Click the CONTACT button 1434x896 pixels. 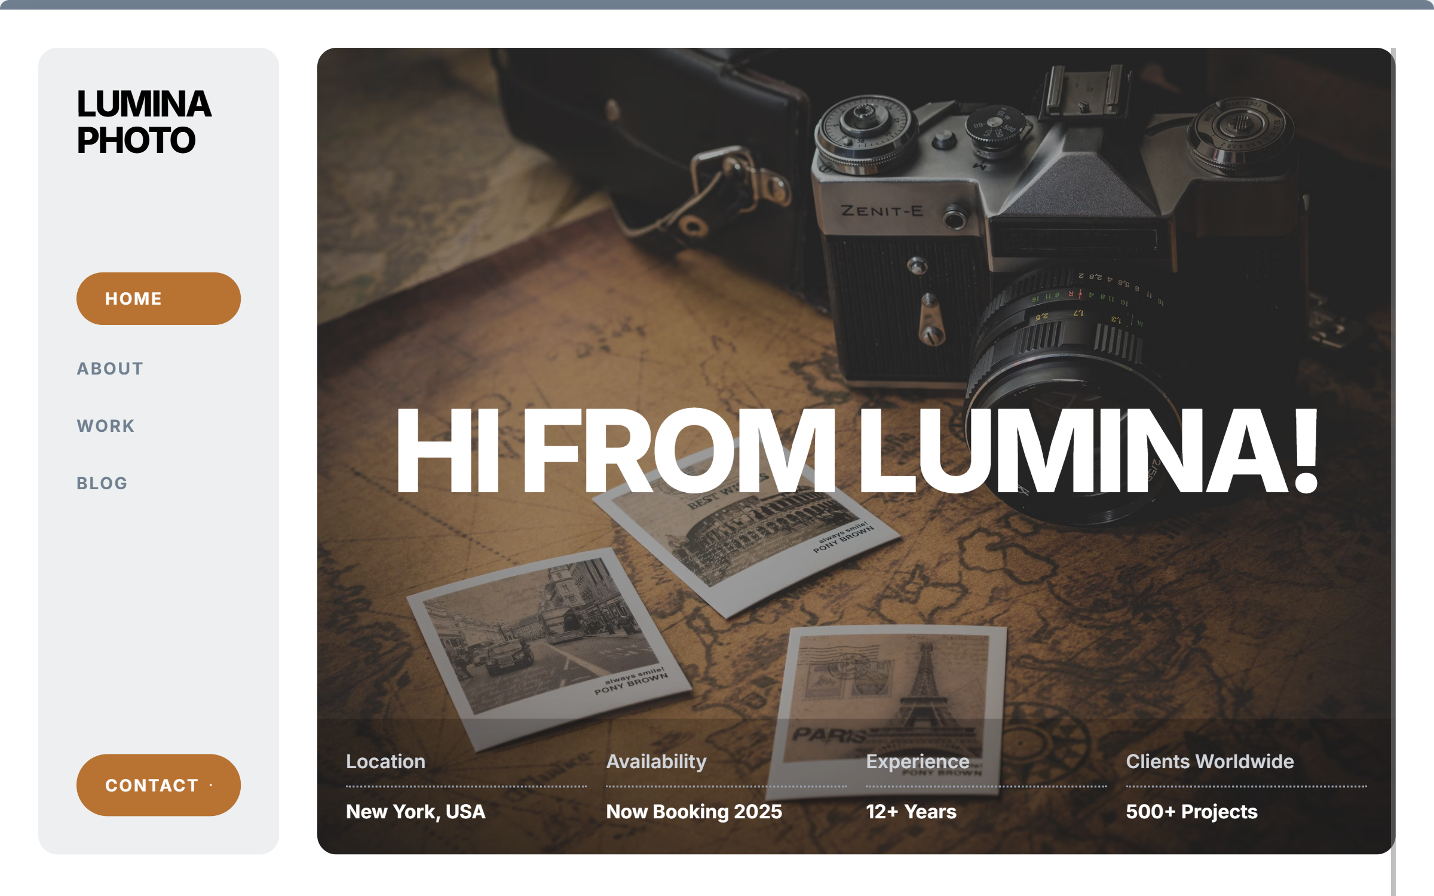(x=158, y=785)
